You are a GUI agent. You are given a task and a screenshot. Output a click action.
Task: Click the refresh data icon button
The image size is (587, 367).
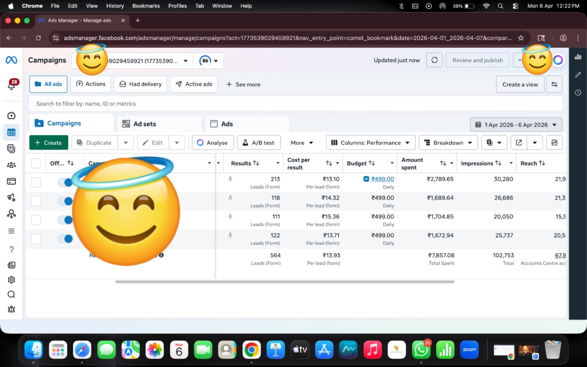click(x=434, y=60)
